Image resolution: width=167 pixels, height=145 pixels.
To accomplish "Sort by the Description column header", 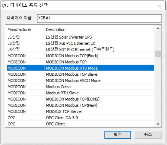I will tap(99, 30).
